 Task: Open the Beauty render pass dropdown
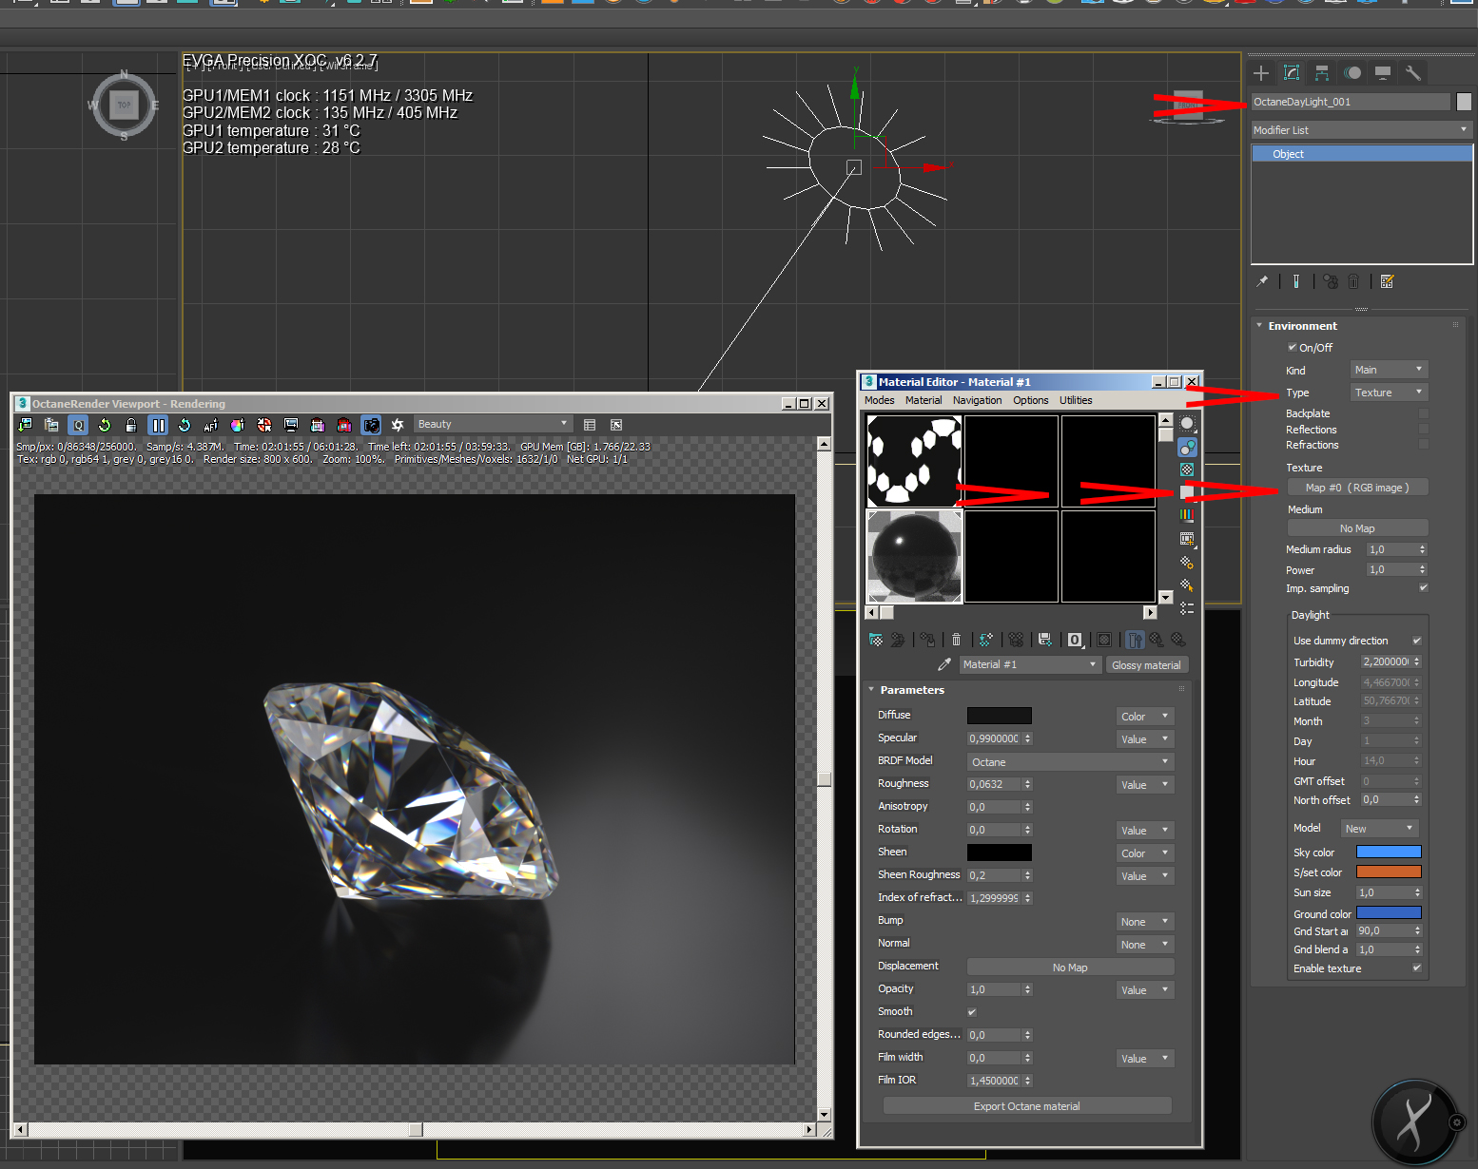pyautogui.click(x=493, y=425)
